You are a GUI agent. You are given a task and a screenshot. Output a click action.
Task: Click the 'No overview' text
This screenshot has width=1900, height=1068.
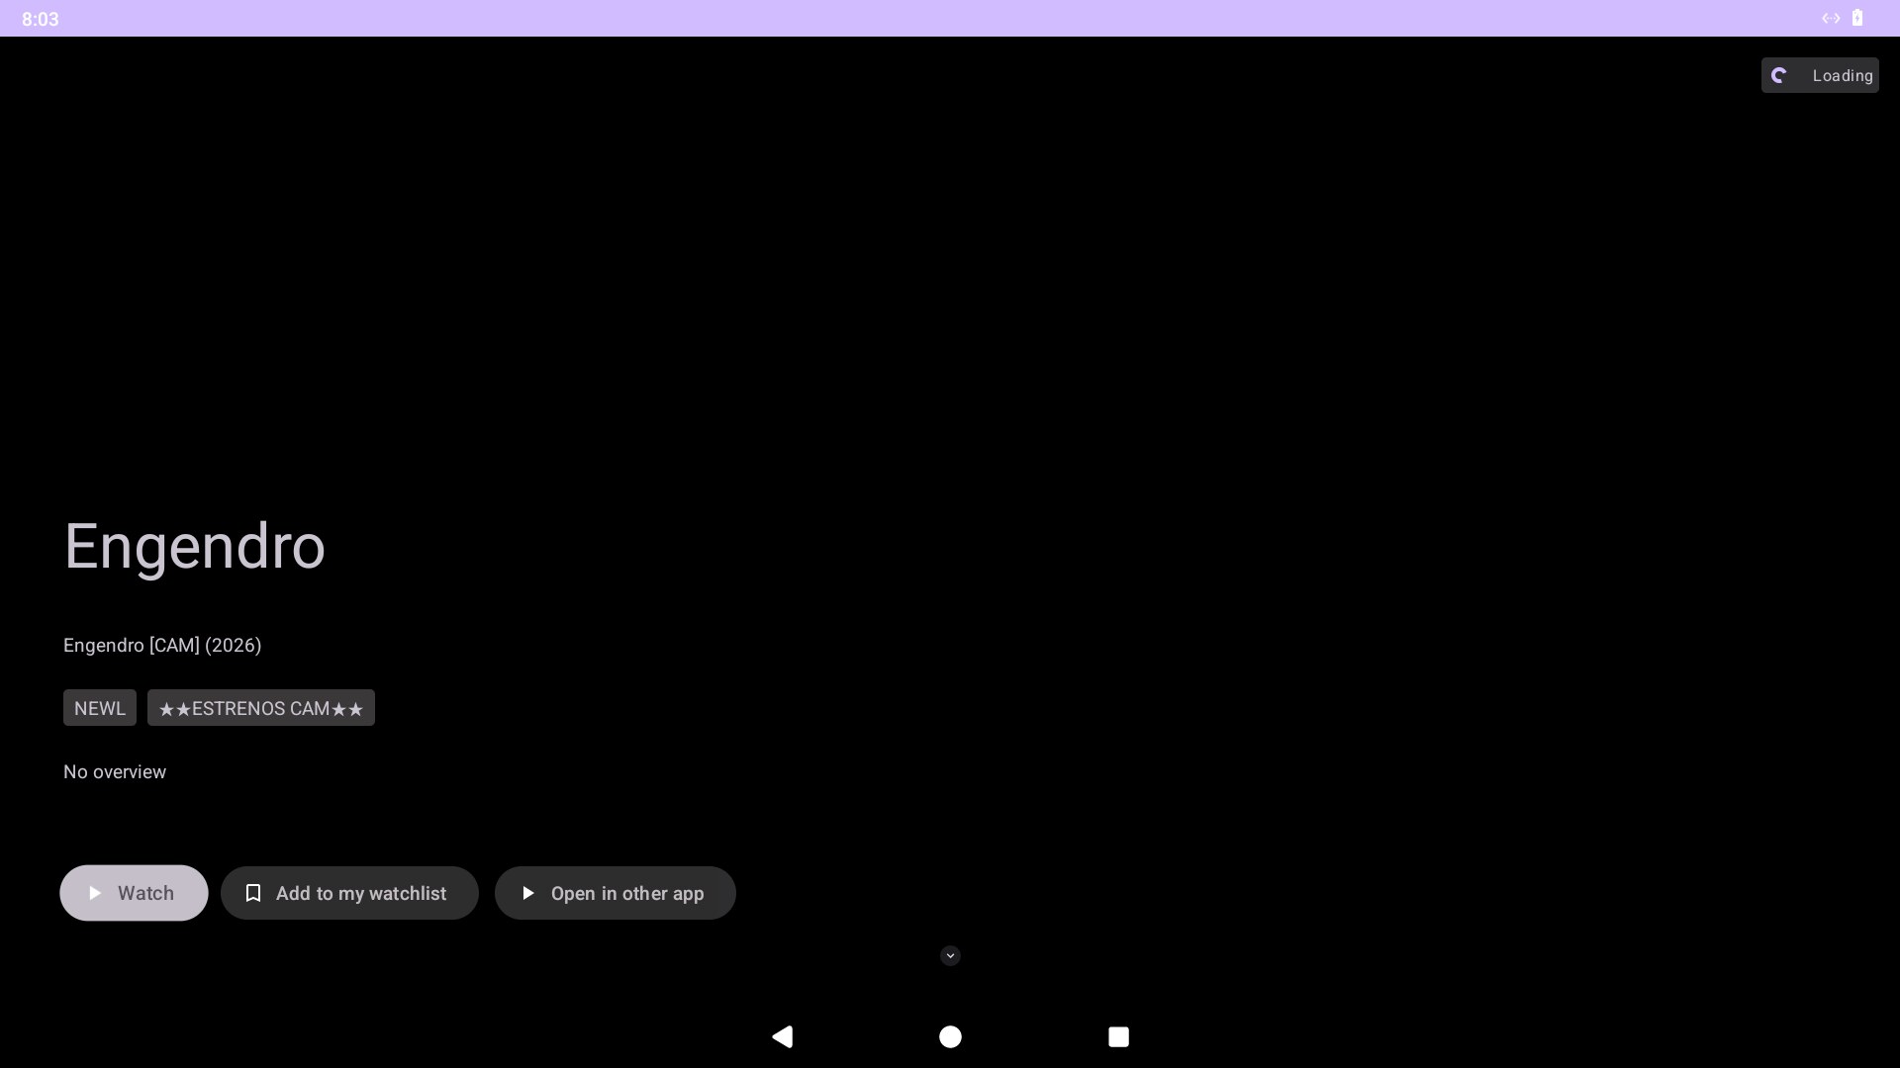pyautogui.click(x=115, y=771)
